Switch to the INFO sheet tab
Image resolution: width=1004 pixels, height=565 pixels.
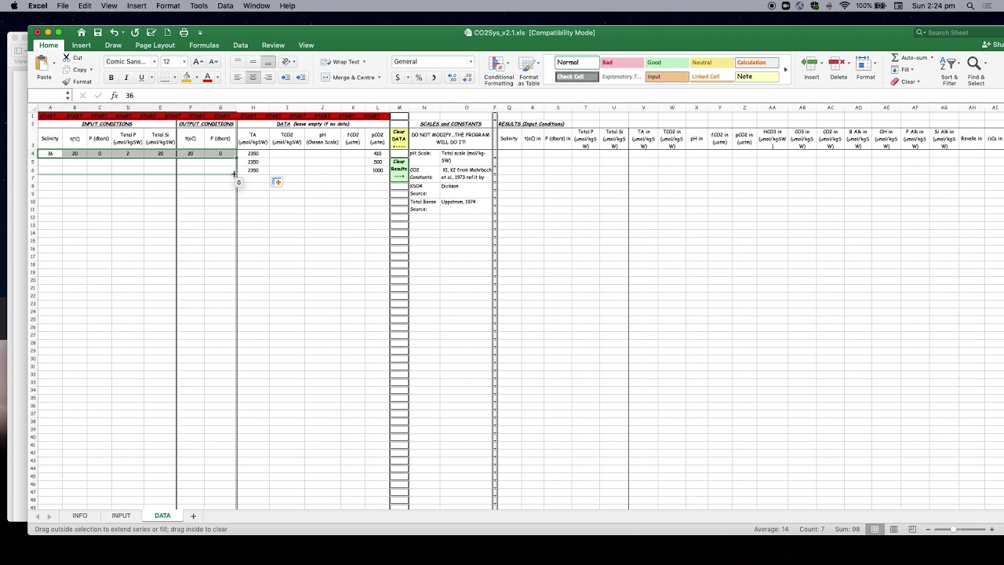80,516
